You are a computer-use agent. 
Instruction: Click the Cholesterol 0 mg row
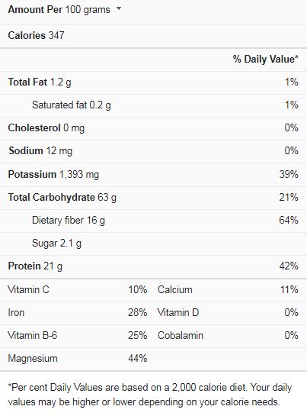coord(153,128)
